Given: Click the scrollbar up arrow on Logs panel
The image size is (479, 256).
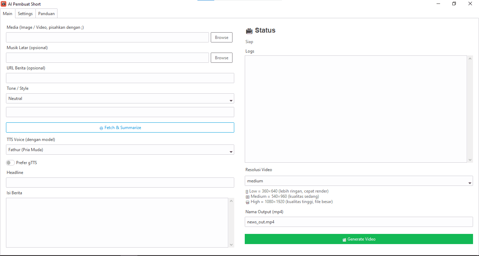Looking at the screenshot, I should pyautogui.click(x=470, y=58).
